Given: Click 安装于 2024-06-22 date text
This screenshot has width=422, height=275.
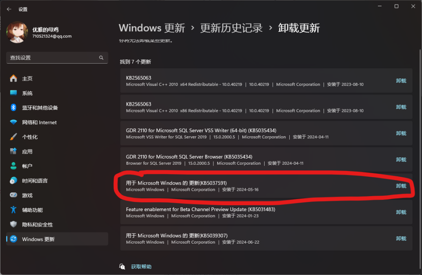Looking at the screenshot, I should pyautogui.click(x=241, y=242).
